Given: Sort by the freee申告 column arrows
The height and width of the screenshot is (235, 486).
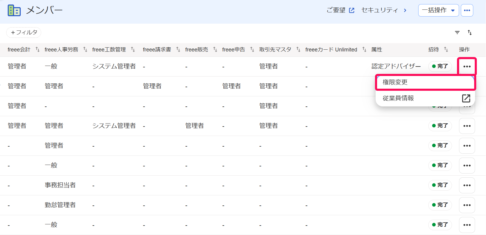Looking at the screenshot, I should [x=252, y=49].
